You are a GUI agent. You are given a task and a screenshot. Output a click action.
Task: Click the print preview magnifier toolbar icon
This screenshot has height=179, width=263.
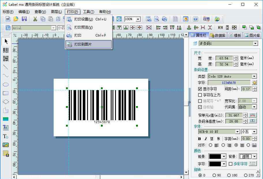[x=157, y=19]
